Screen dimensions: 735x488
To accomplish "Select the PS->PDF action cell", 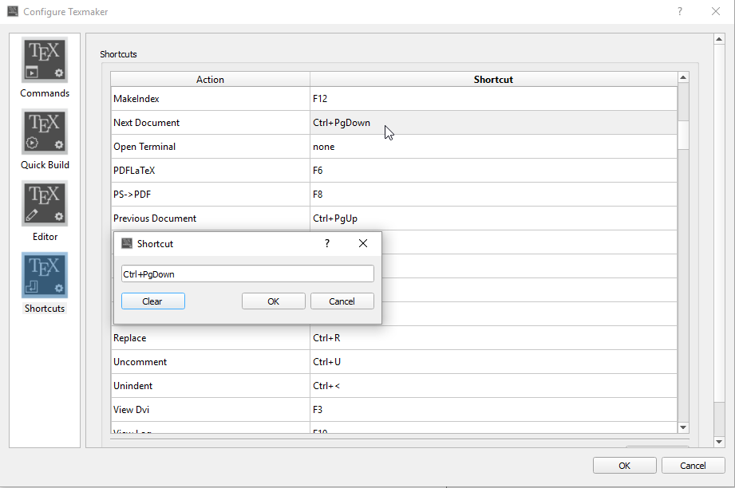I will click(x=210, y=195).
